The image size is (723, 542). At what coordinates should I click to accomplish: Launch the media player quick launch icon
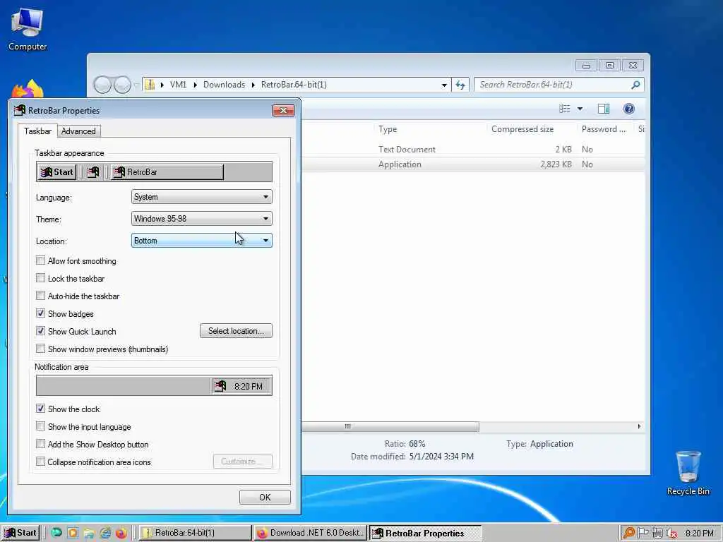tap(73, 533)
